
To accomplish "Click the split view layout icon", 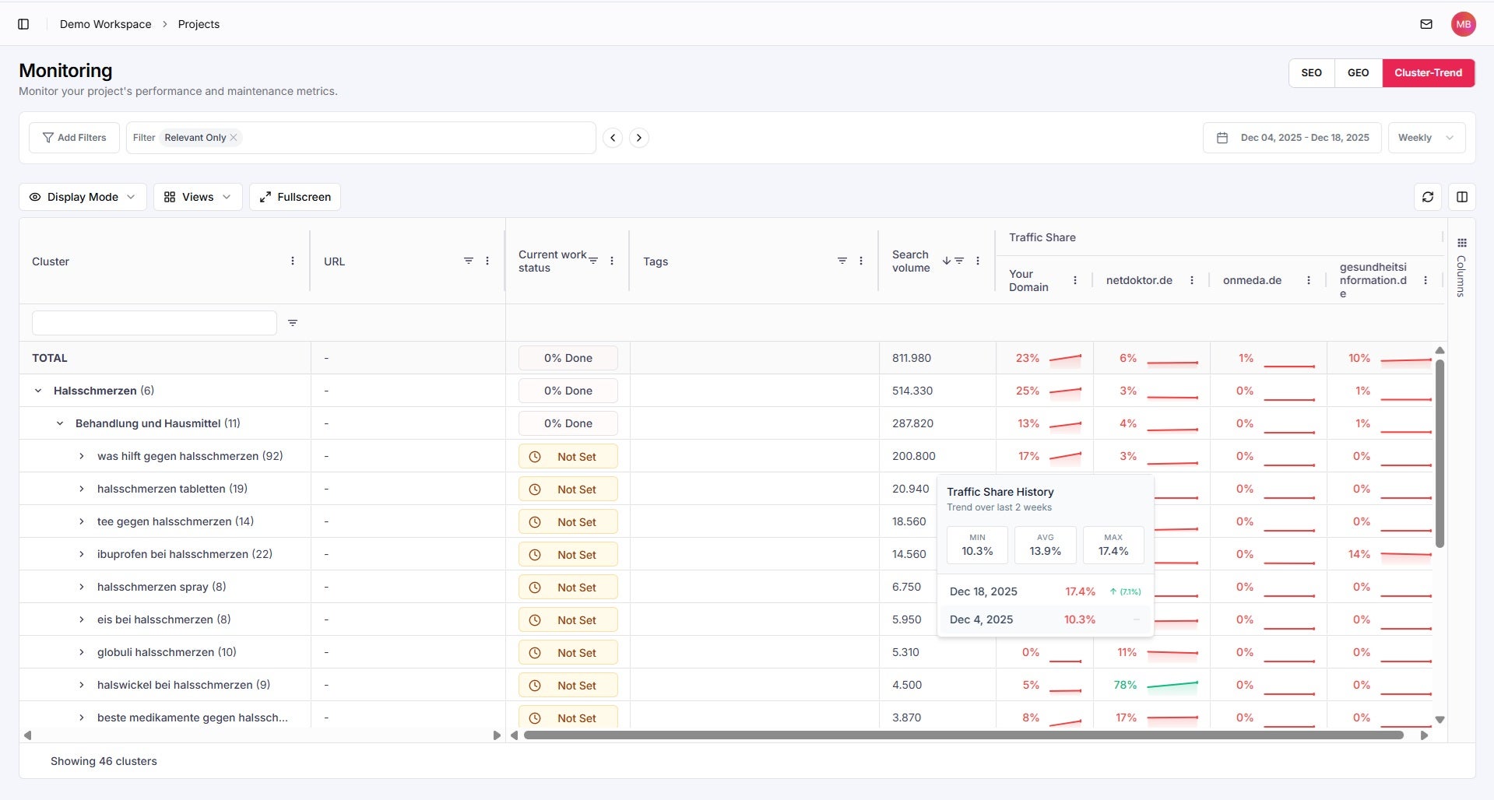I will [x=1461, y=197].
